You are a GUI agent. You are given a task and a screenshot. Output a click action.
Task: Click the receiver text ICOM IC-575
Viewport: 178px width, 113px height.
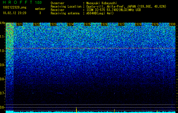96,10
